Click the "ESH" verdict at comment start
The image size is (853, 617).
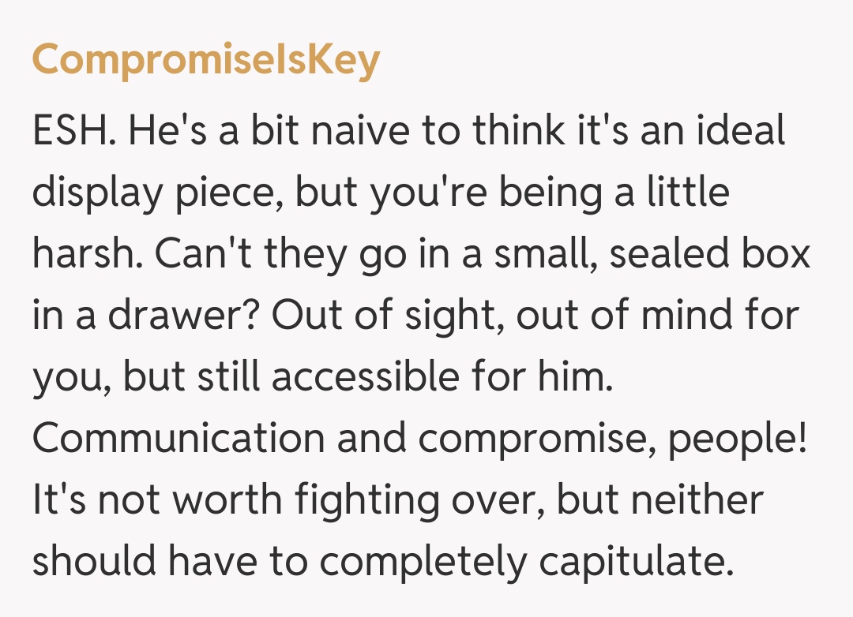click(x=74, y=133)
